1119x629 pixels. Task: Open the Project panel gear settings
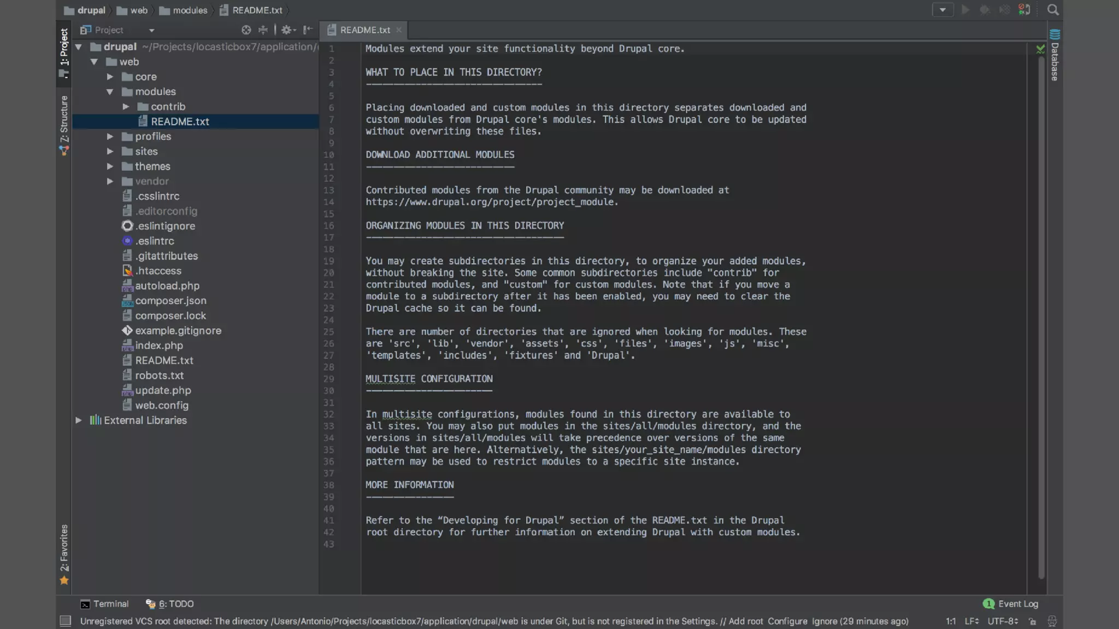pyautogui.click(x=287, y=30)
